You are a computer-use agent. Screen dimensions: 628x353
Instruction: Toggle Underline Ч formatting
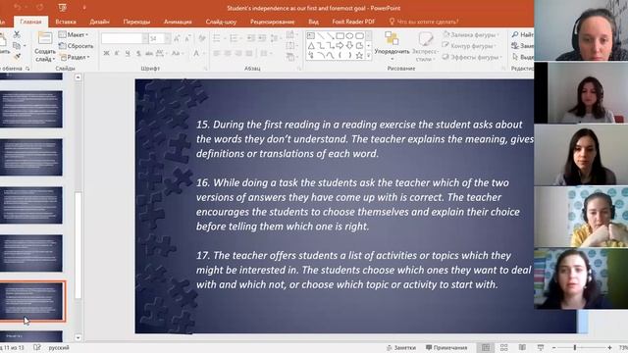tap(128, 53)
